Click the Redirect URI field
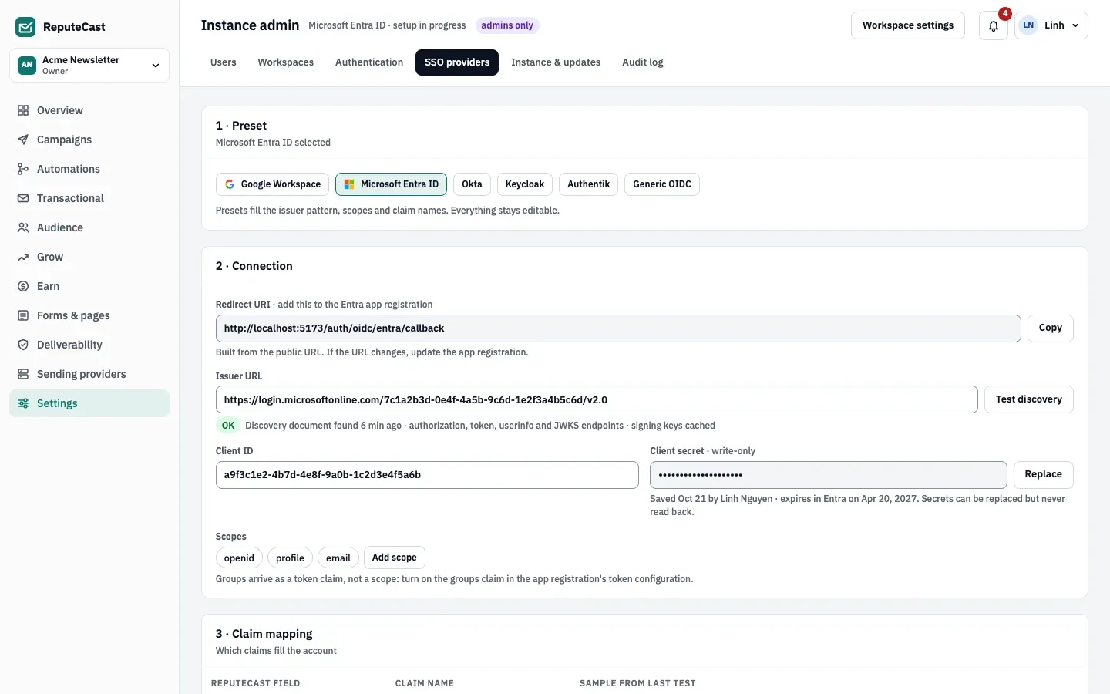Viewport: 1110px width, 694px height. click(618, 328)
